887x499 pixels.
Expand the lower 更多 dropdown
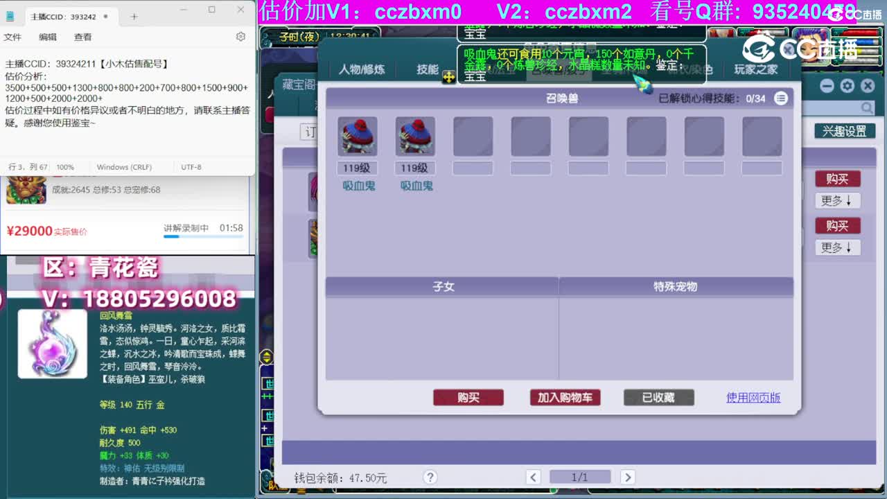pyautogui.click(x=838, y=247)
